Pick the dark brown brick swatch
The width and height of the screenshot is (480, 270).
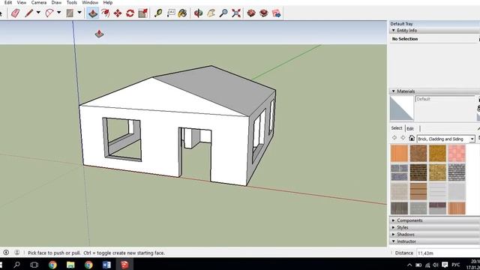tap(418, 172)
